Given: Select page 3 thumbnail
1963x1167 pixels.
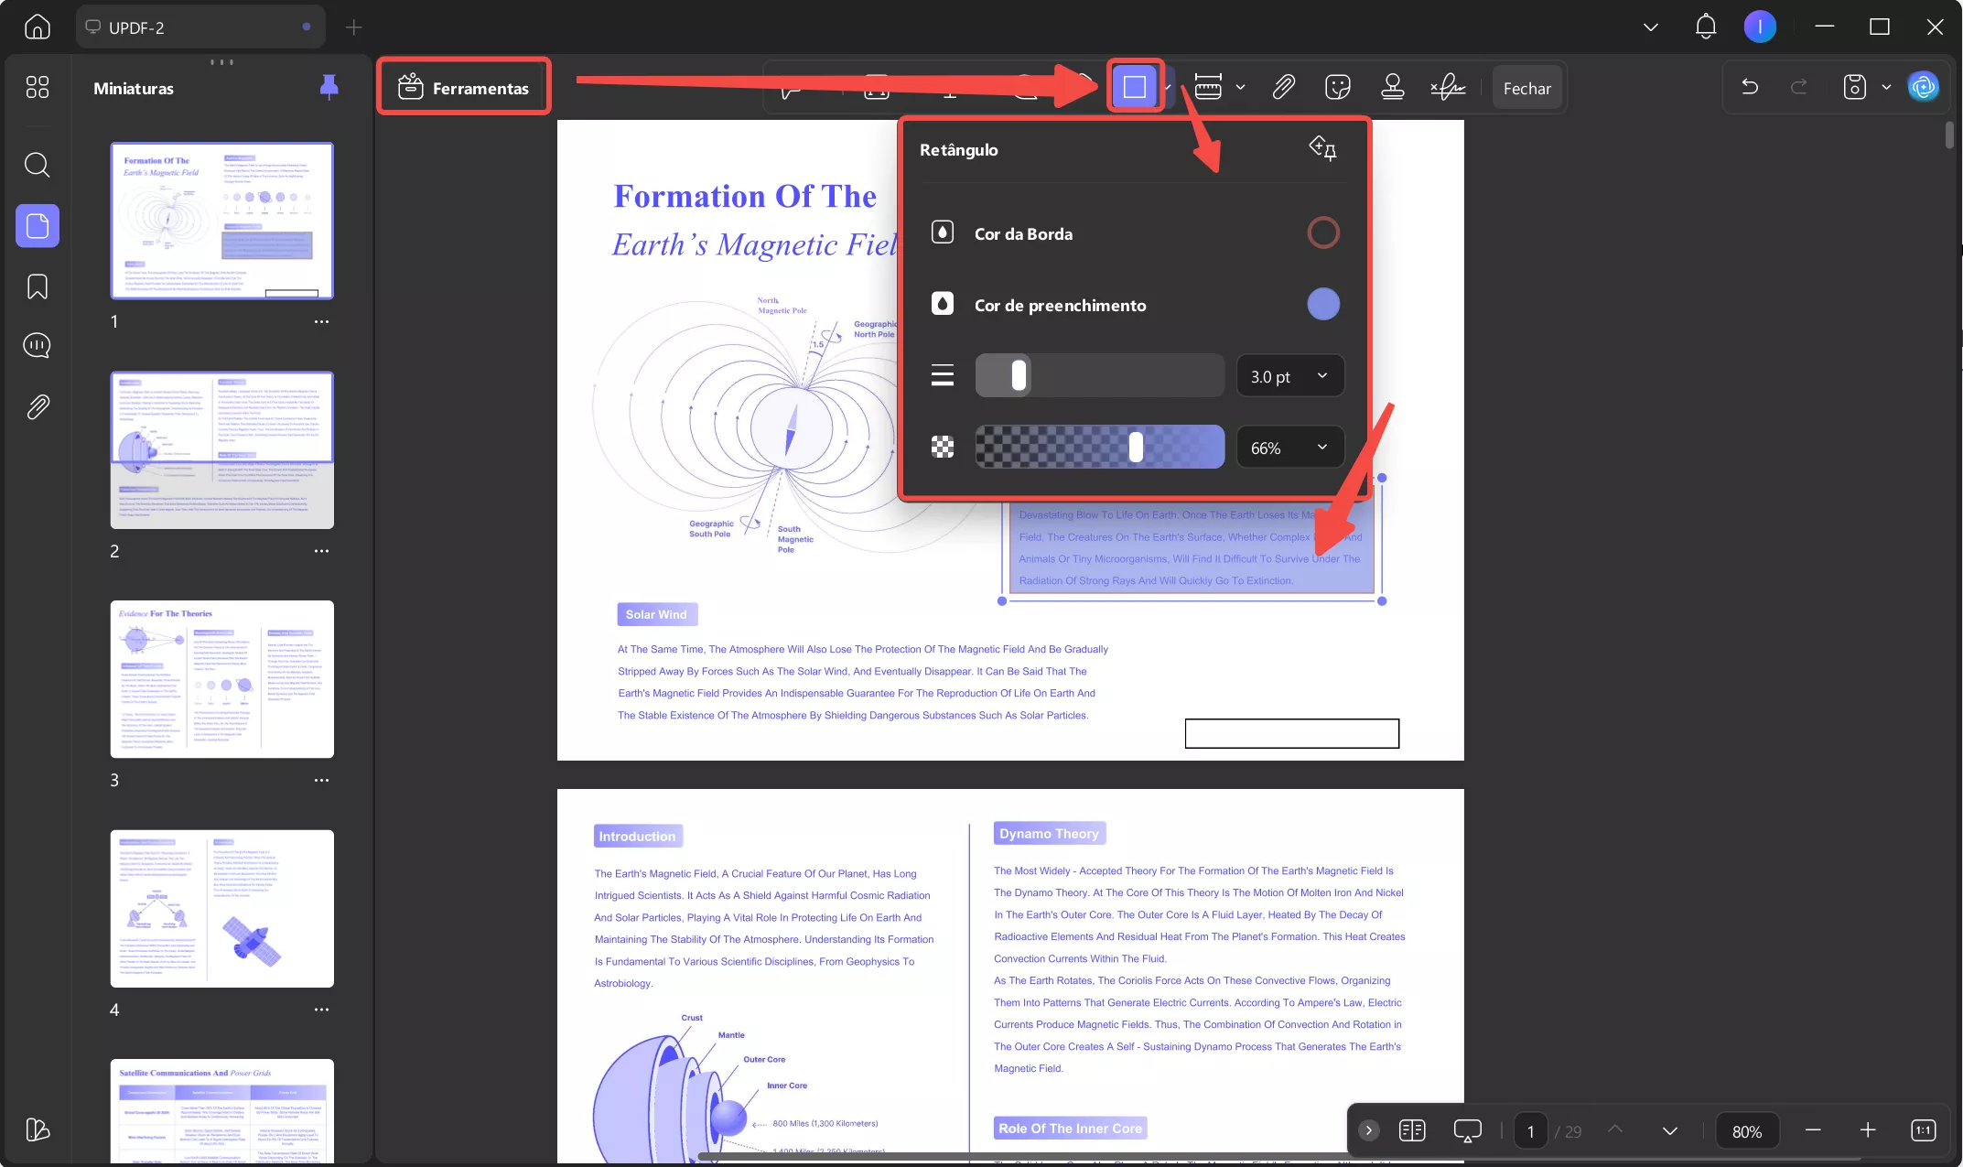Looking at the screenshot, I should 222,679.
